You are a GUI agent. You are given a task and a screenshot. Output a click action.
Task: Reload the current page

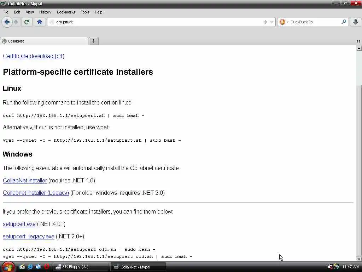27,22
